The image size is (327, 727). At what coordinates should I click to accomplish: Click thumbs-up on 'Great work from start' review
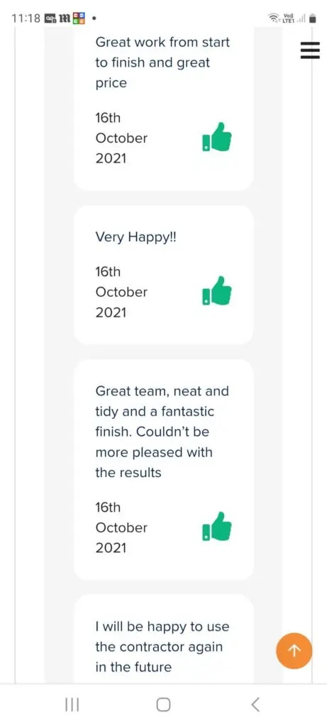point(217,137)
